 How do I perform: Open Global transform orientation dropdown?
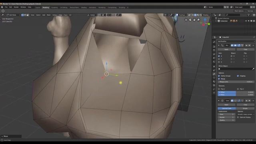[x=92, y=15]
